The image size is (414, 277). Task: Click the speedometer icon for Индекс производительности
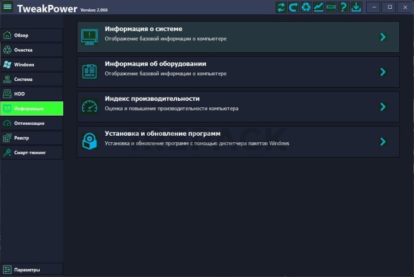coord(89,106)
